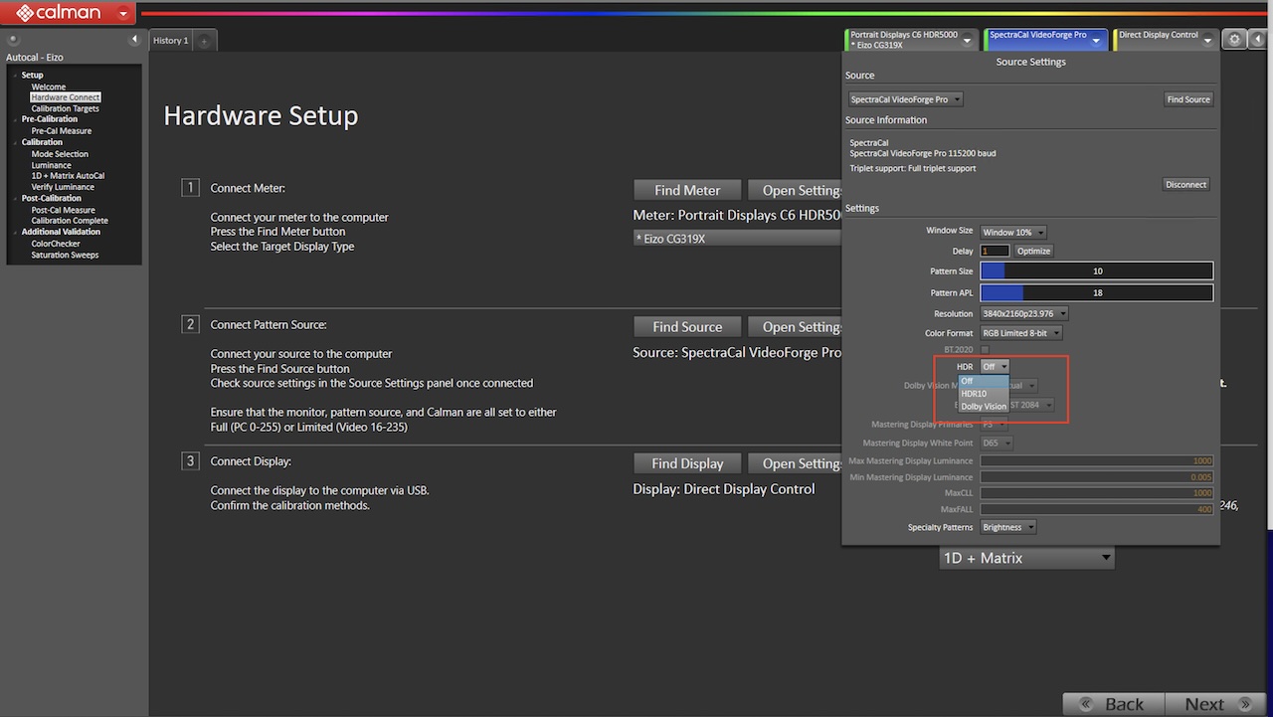The image size is (1273, 717).
Task: Click the MaxFALL value field
Action: click(x=1097, y=509)
